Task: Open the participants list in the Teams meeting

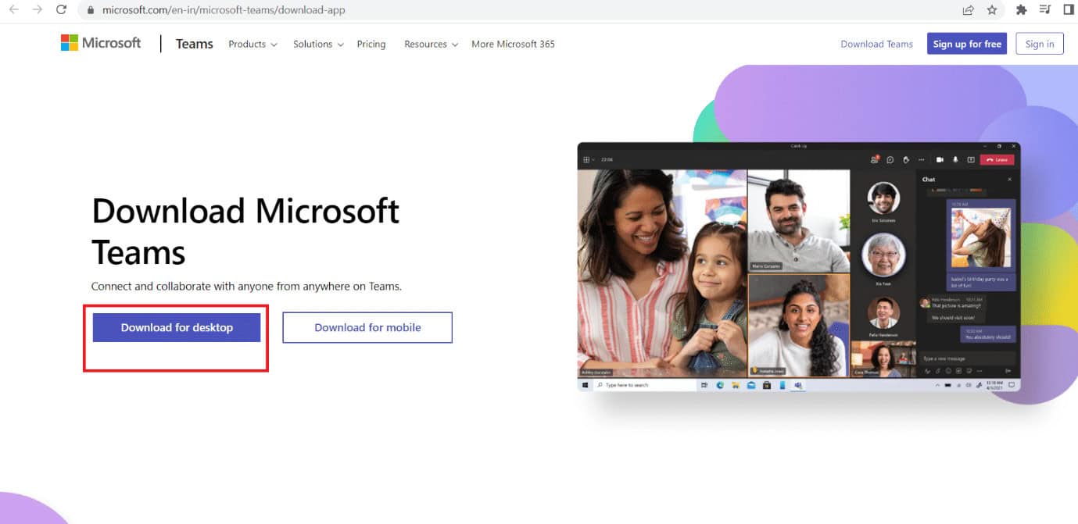Action: pyautogui.click(x=875, y=159)
